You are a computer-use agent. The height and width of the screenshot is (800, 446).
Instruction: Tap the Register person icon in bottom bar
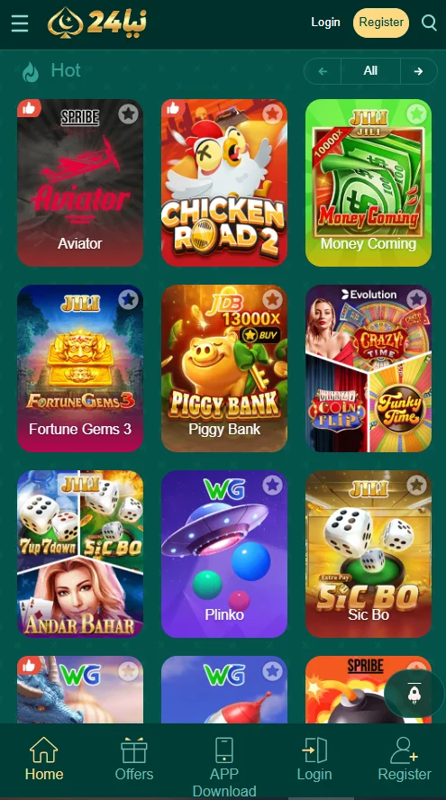405,750
